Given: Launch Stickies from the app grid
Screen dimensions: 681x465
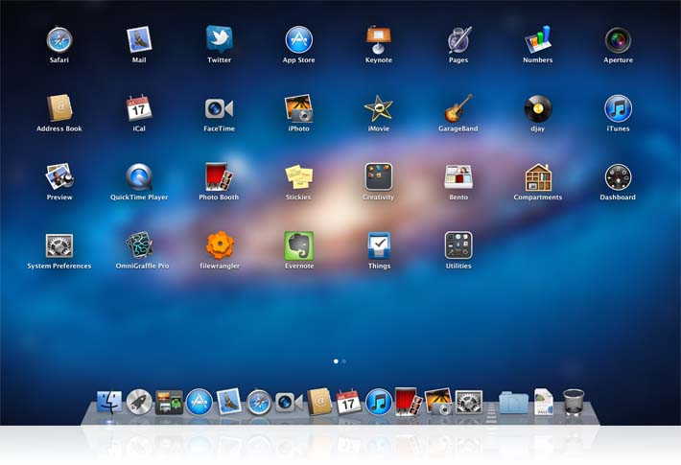Looking at the screenshot, I should [298, 177].
